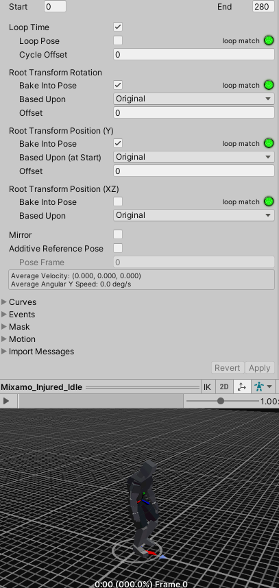Toggle pivot and mass center display icon
The image size is (279, 588).
coord(242,387)
